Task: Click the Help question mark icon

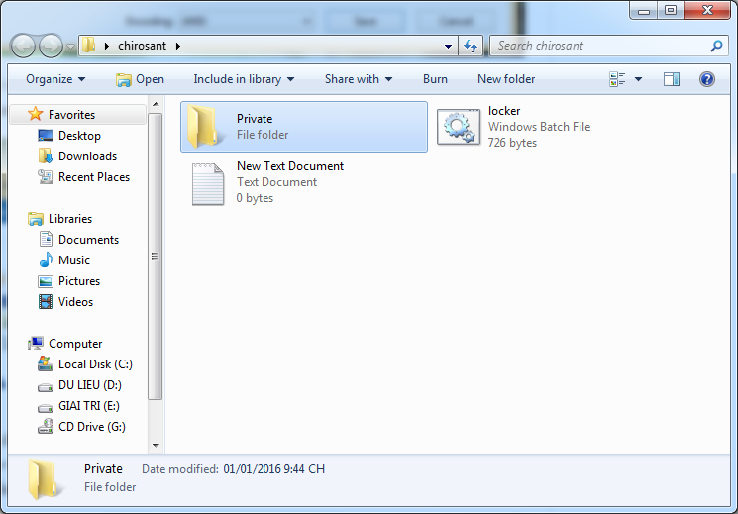Action: [x=707, y=79]
